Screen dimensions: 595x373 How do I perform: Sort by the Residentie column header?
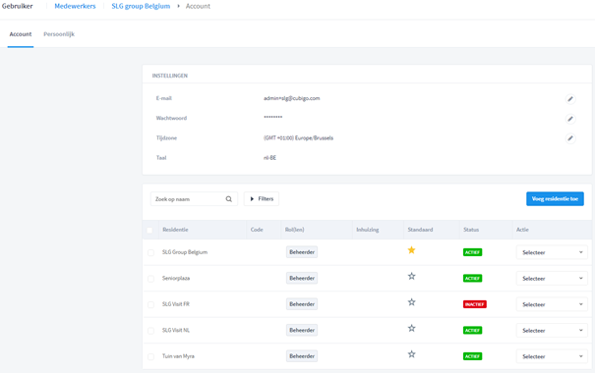(175, 230)
